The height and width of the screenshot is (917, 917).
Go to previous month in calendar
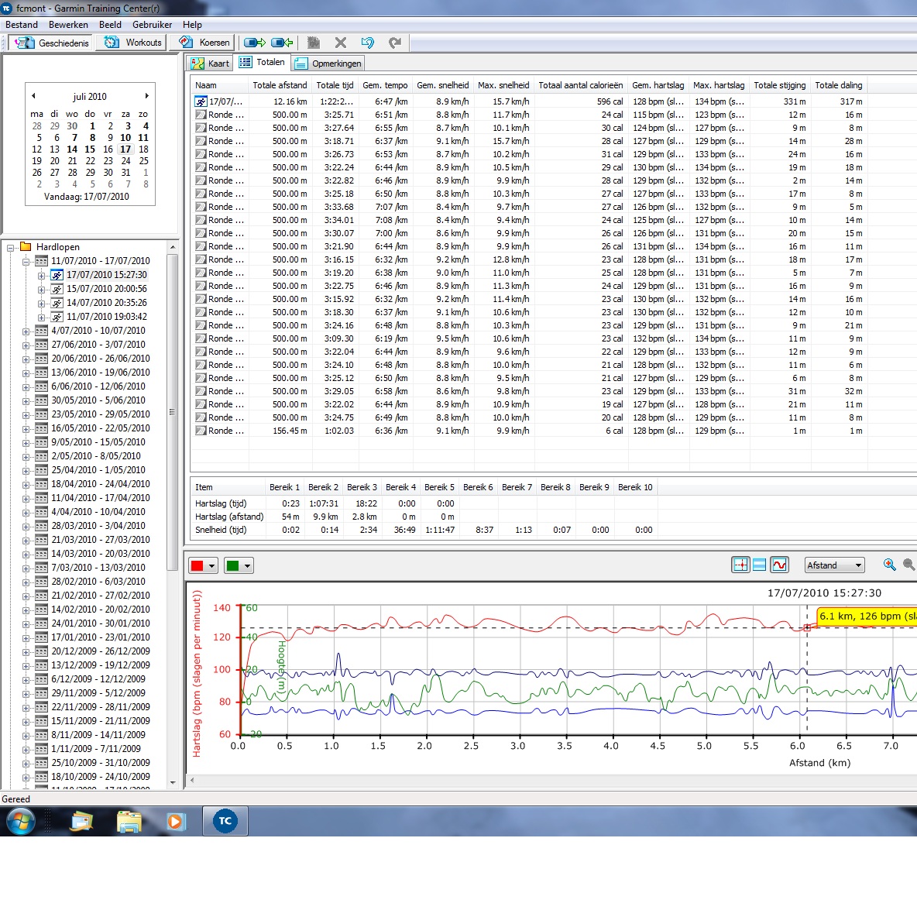point(33,96)
